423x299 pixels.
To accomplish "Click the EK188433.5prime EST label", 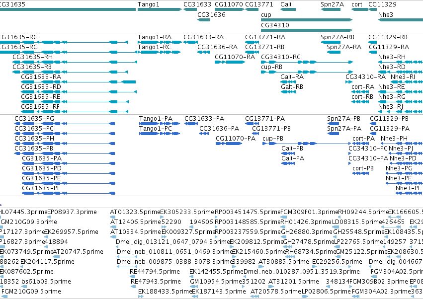I will coord(165,292).
